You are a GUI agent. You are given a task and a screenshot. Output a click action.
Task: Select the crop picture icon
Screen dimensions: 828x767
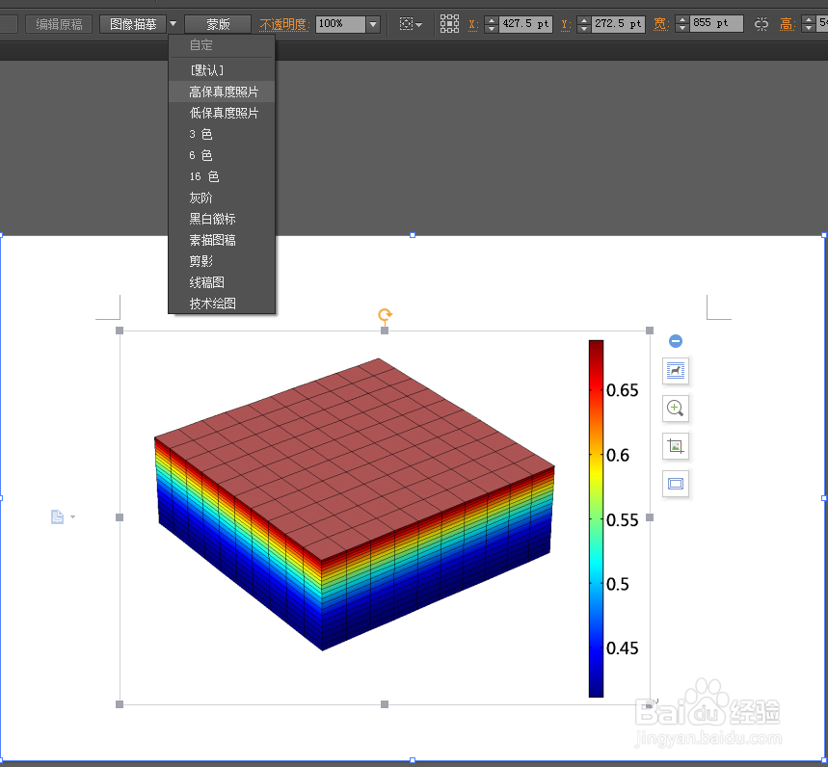click(676, 446)
